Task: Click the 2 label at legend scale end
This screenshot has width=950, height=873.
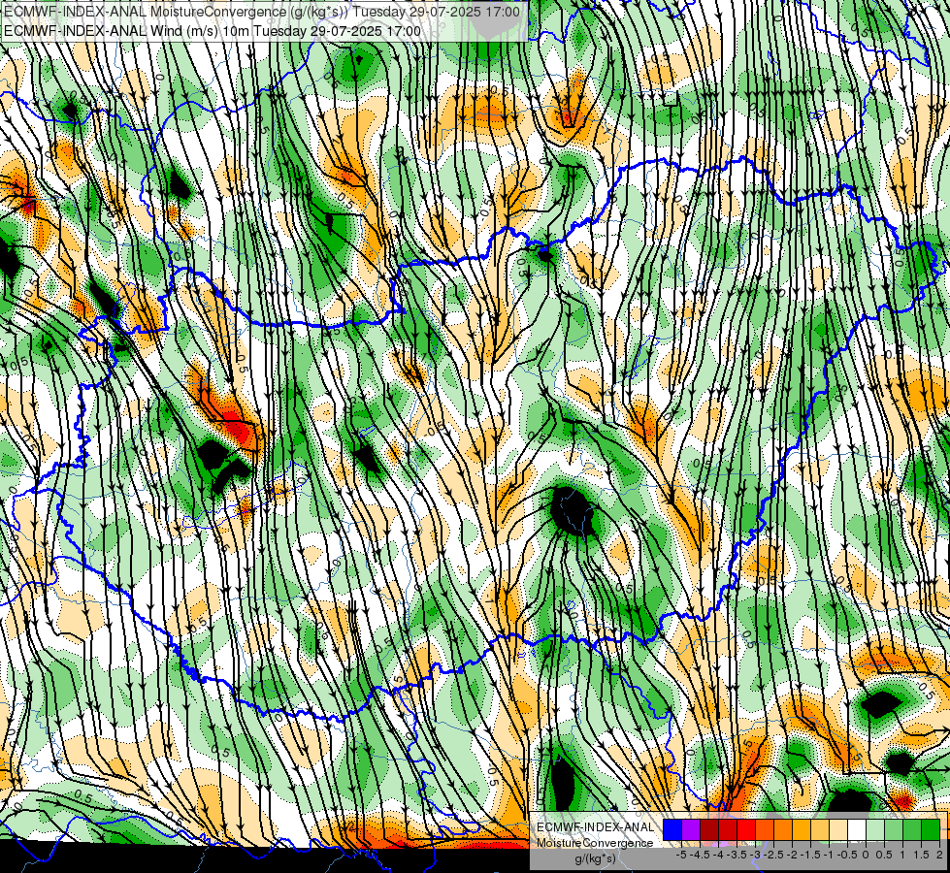Action: pyautogui.click(x=939, y=855)
